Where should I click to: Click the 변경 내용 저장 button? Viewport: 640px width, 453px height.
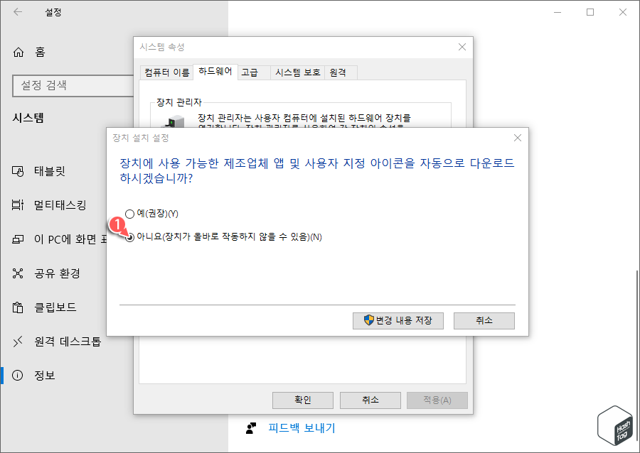(x=398, y=320)
